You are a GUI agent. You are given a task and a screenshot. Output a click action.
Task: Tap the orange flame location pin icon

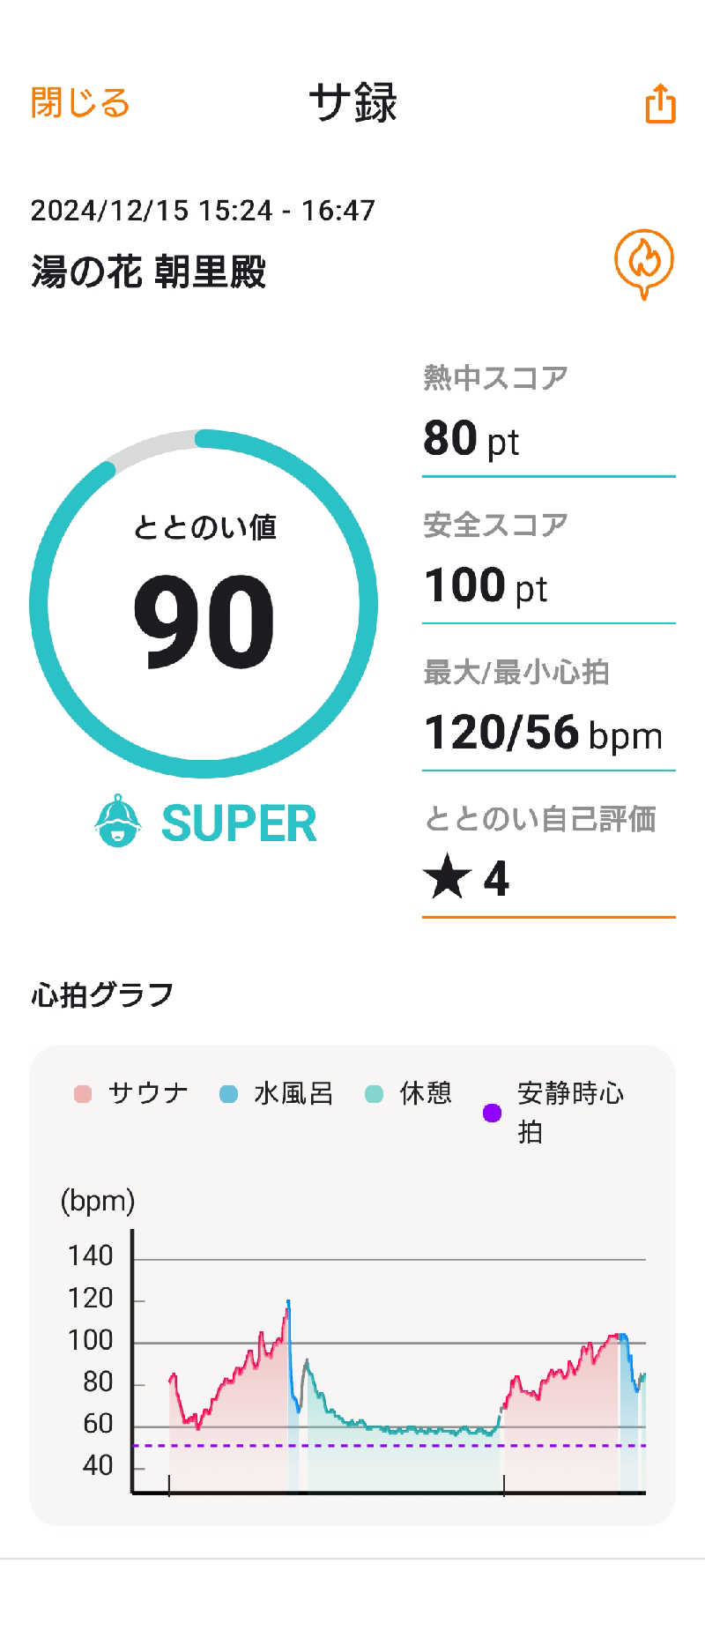644,262
